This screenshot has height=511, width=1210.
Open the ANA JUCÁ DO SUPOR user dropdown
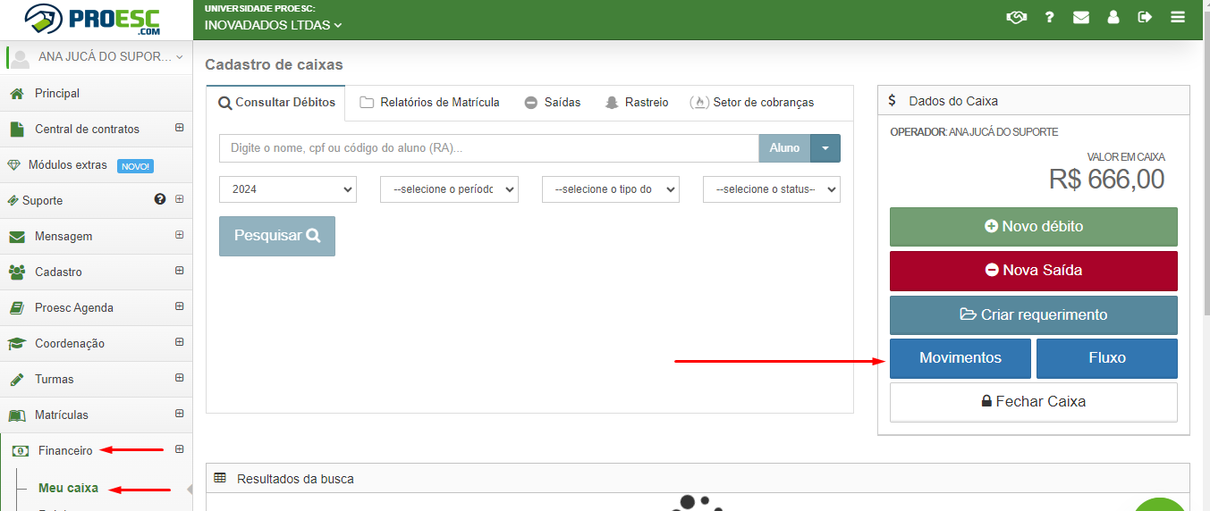[x=111, y=57]
